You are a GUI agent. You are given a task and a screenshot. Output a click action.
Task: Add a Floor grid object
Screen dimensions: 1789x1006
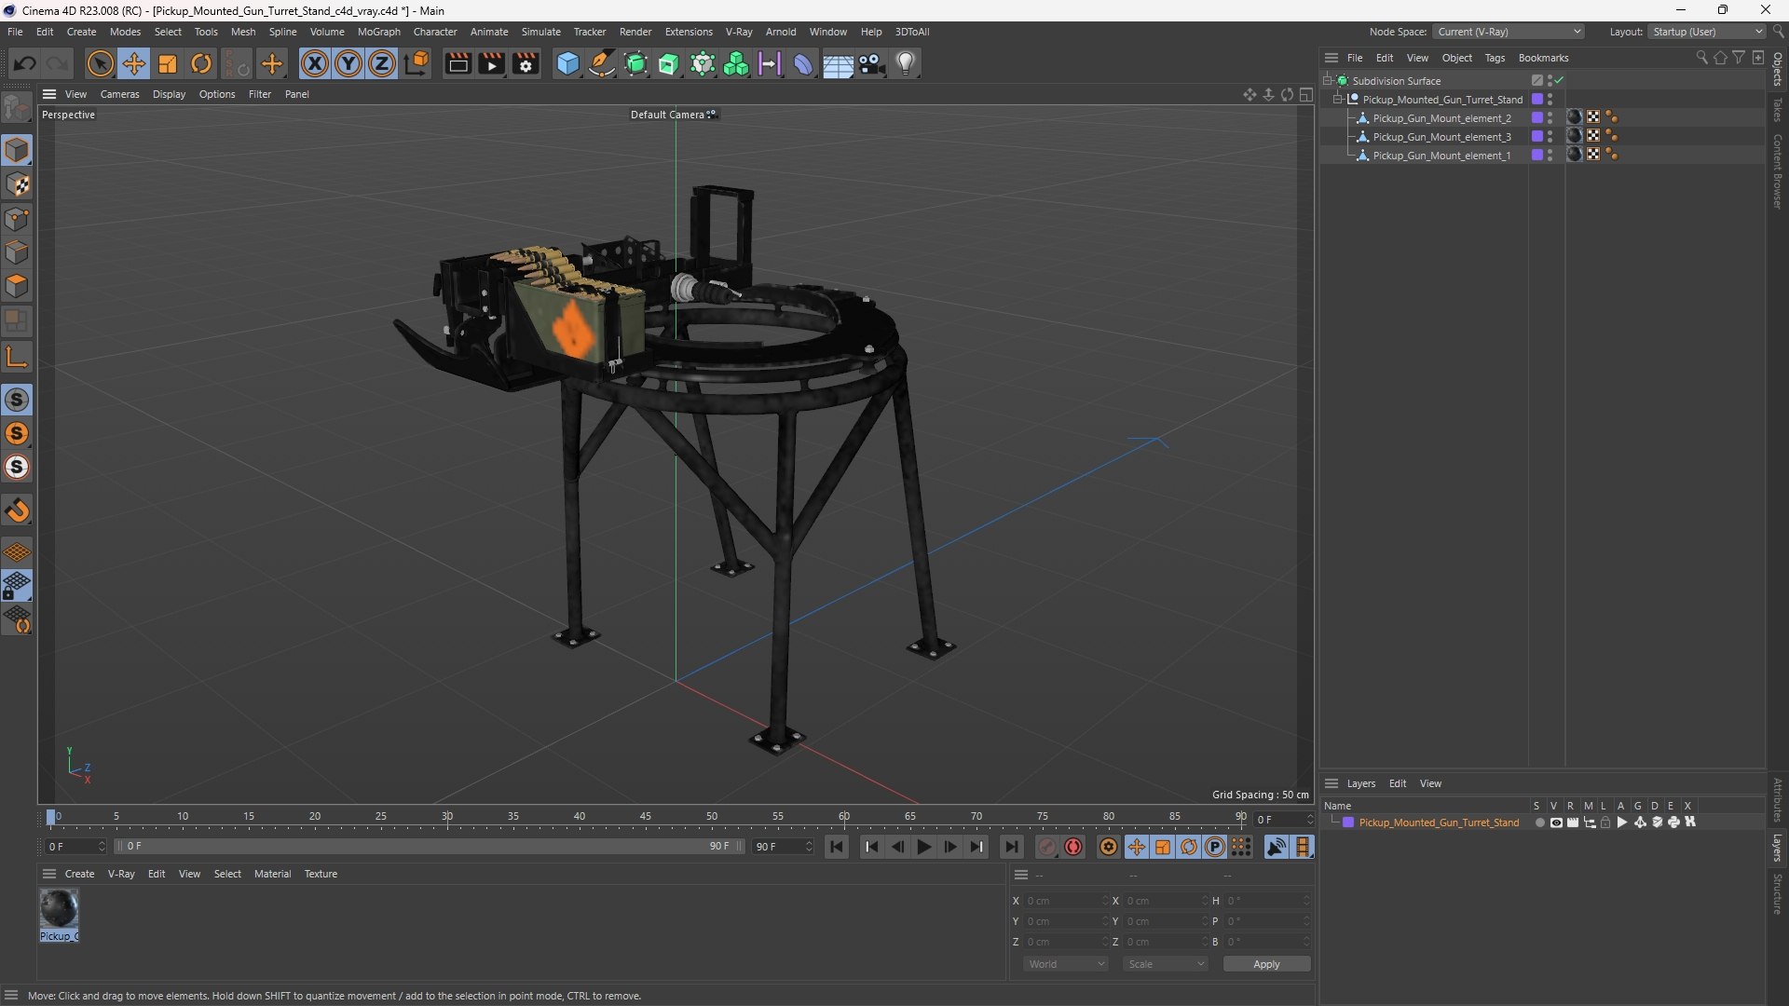[838, 63]
